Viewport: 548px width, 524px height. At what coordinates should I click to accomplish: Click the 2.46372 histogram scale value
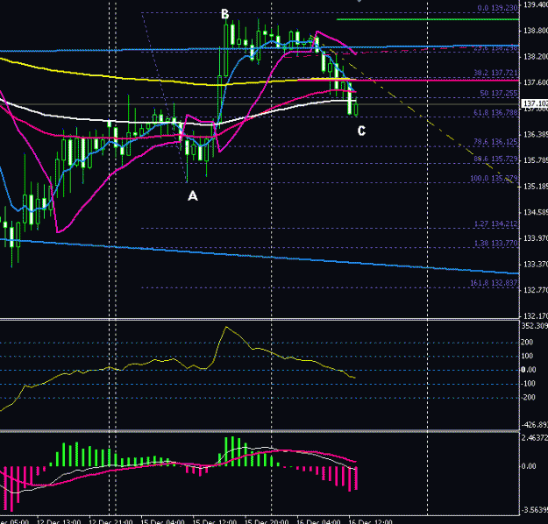coord(534,438)
